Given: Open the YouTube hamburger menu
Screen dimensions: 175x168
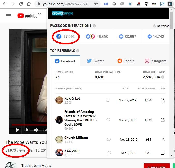Looking at the screenshot, I should click(8, 16).
